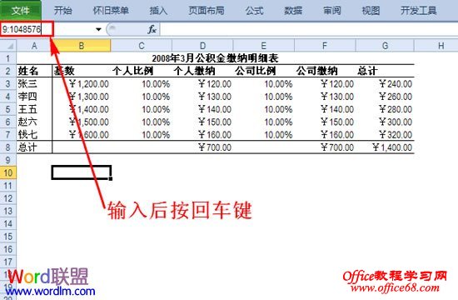Click 赵六's 公司缴纳 cell ￥150.00
This screenshot has height=300, width=458.
click(x=325, y=122)
